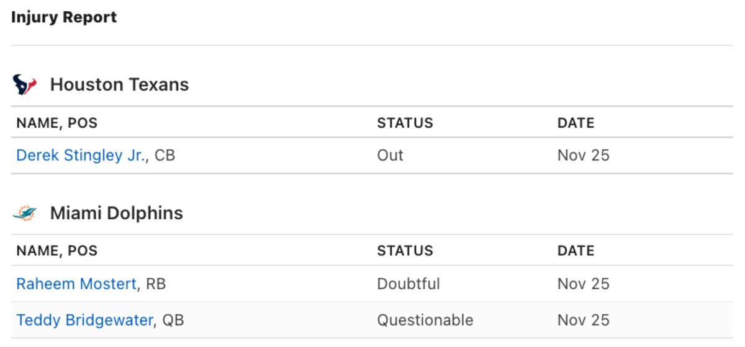Click NAME, POS header in Dolphins table
This screenshot has height=347, width=745.
point(57,251)
